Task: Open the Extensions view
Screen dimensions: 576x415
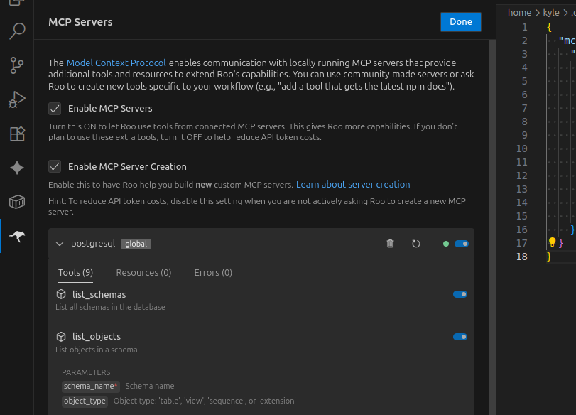Action: click(17, 134)
